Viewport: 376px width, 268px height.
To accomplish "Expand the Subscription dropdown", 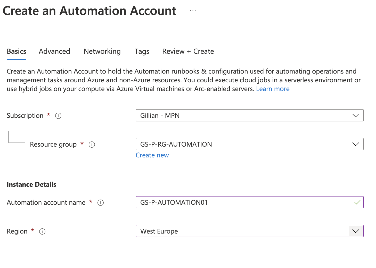I will coord(356,115).
